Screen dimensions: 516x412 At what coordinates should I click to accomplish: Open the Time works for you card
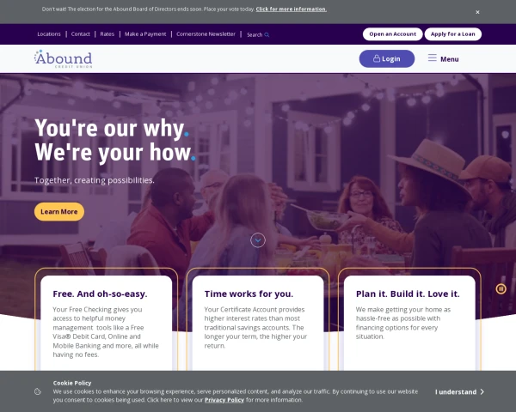(258, 323)
